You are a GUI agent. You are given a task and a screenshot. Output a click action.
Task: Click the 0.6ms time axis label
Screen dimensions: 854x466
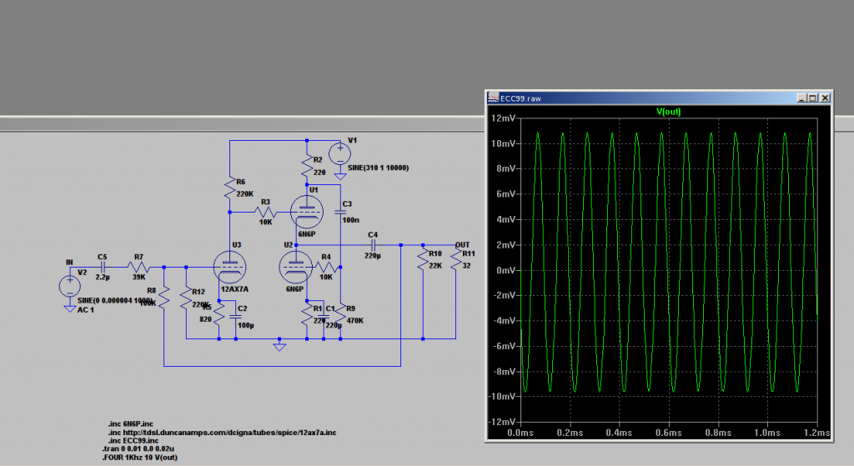pos(668,433)
